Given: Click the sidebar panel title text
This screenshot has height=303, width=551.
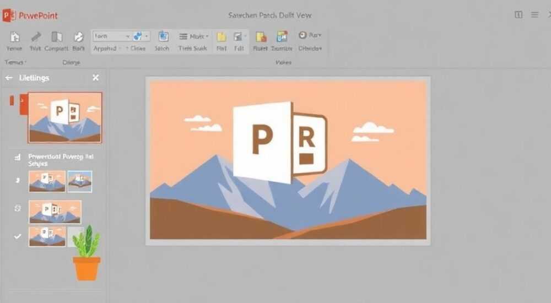Looking at the screenshot, I should coord(34,78).
